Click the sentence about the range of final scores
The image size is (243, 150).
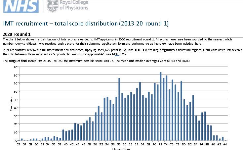point(96,61)
